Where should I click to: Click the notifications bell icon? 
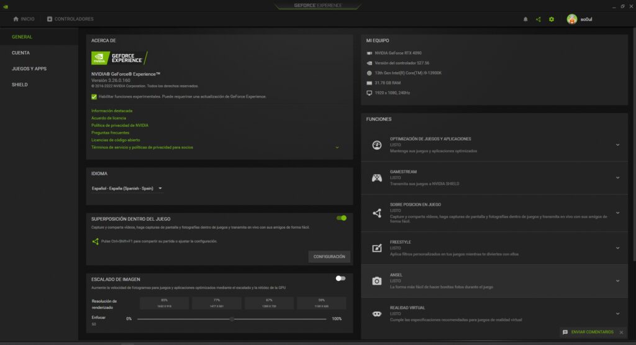(x=525, y=19)
